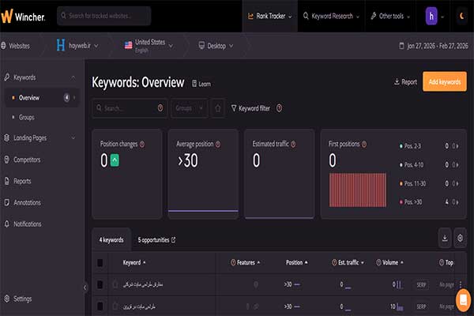Open the Keyword filter button
This screenshot has width=474, height=316.
(250, 108)
